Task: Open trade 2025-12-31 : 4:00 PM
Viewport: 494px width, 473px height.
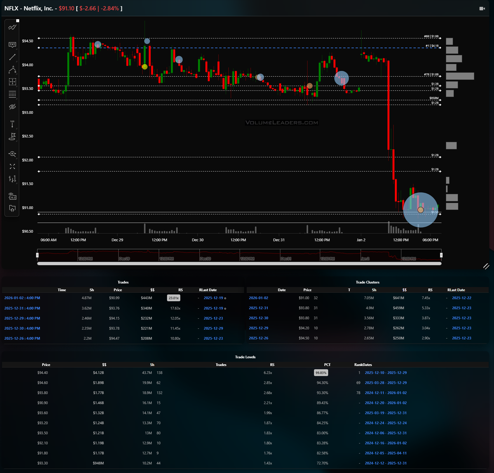Action: (x=22, y=308)
